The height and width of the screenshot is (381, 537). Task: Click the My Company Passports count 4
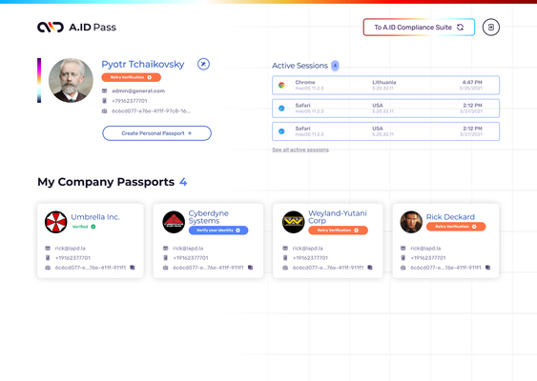pos(183,182)
